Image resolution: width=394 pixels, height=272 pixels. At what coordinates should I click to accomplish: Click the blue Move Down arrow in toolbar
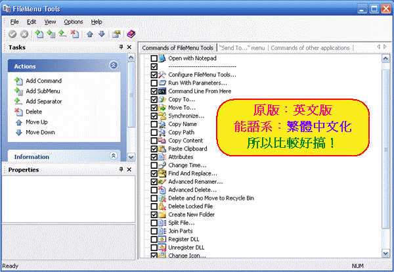[101, 34]
